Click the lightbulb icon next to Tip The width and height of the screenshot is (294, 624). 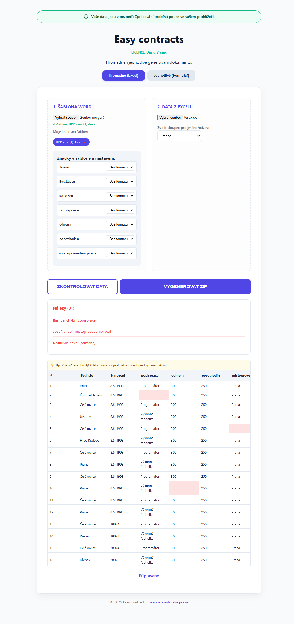52,365
